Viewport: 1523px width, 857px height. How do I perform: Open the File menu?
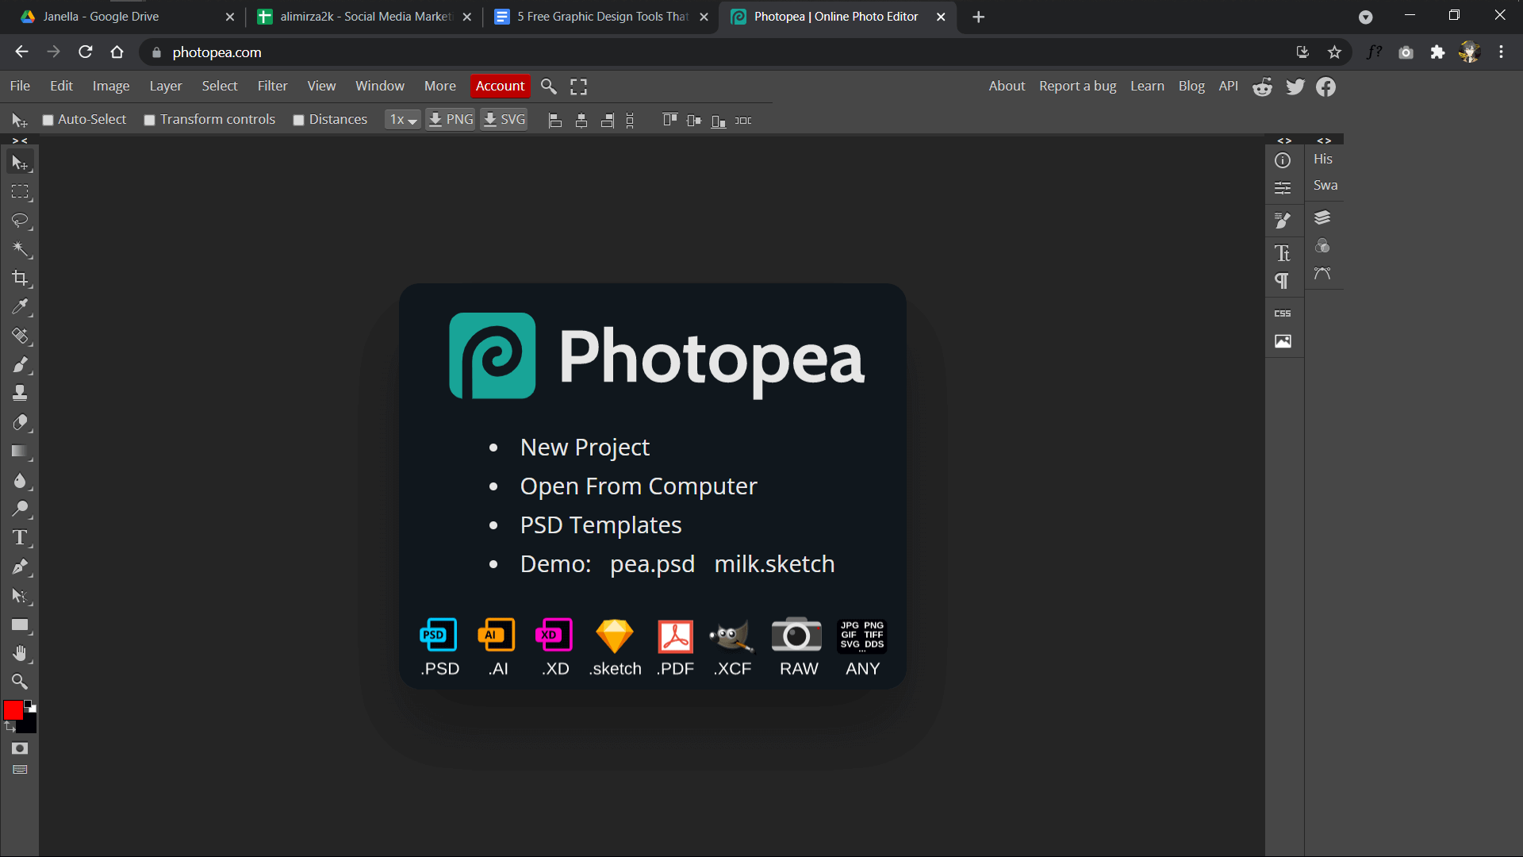pyautogui.click(x=20, y=86)
